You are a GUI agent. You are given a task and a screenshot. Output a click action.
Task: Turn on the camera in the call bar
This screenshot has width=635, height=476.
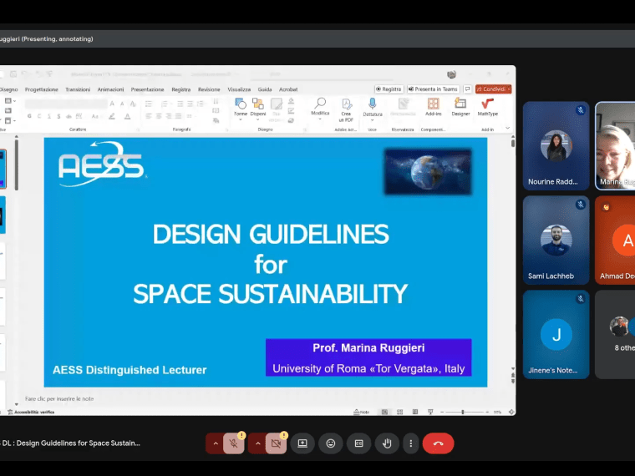click(x=277, y=443)
